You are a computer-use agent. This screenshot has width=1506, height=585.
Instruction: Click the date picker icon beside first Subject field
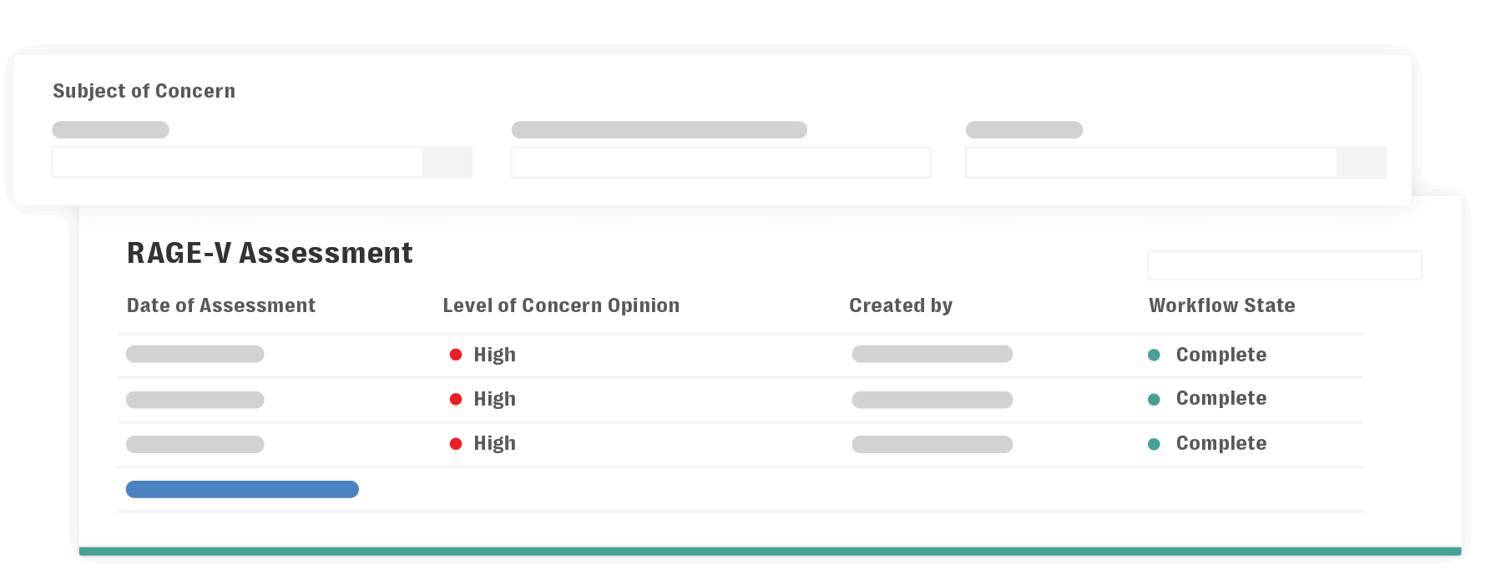pyautogui.click(x=448, y=162)
